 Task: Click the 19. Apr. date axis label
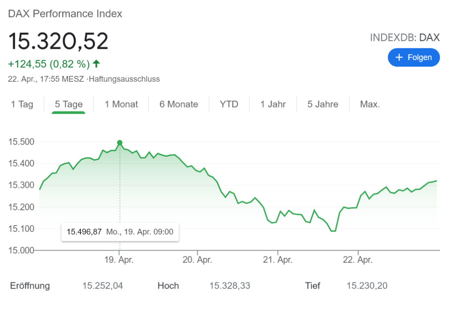(x=119, y=260)
